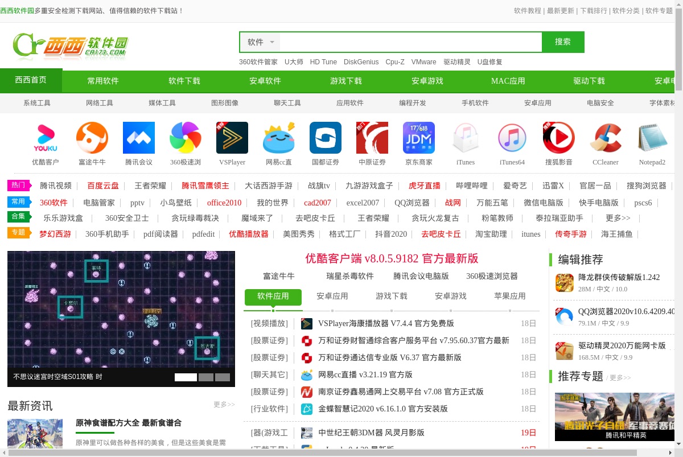
Task: Open the Youku client app icon
Action: coord(46,138)
